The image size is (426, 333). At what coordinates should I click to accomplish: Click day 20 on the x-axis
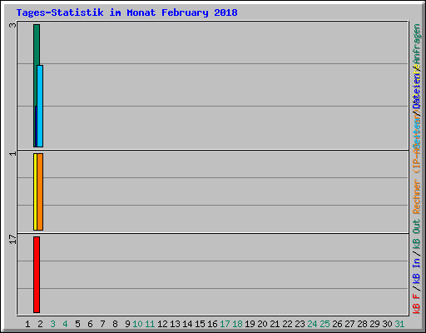(262, 324)
